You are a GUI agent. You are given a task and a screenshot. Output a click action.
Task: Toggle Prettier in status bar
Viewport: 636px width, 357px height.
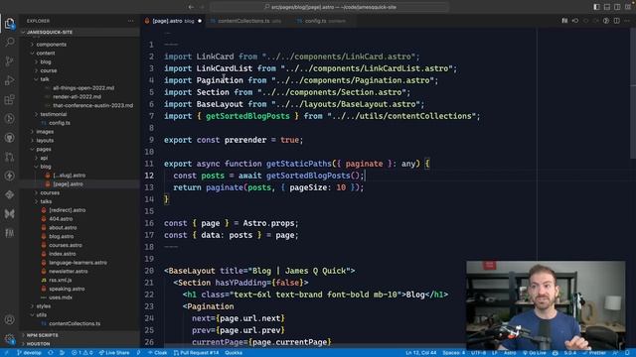[x=594, y=353]
